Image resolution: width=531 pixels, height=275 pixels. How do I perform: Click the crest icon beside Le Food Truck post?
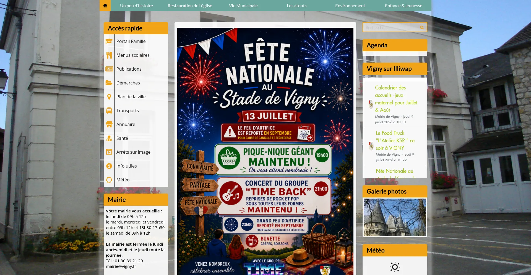pyautogui.click(x=371, y=146)
